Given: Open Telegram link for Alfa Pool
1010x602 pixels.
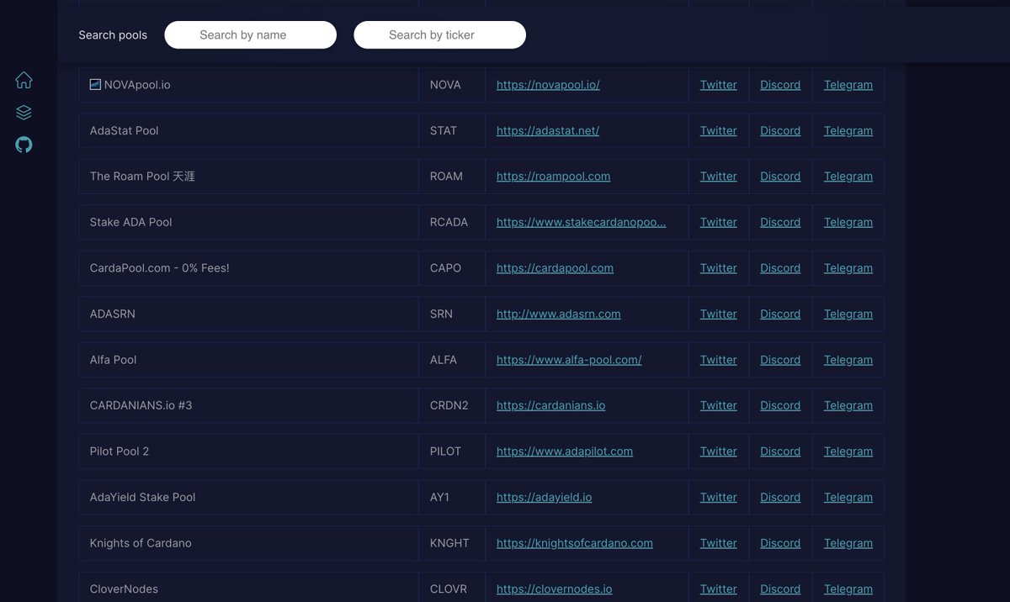Looking at the screenshot, I should click(x=848, y=360).
